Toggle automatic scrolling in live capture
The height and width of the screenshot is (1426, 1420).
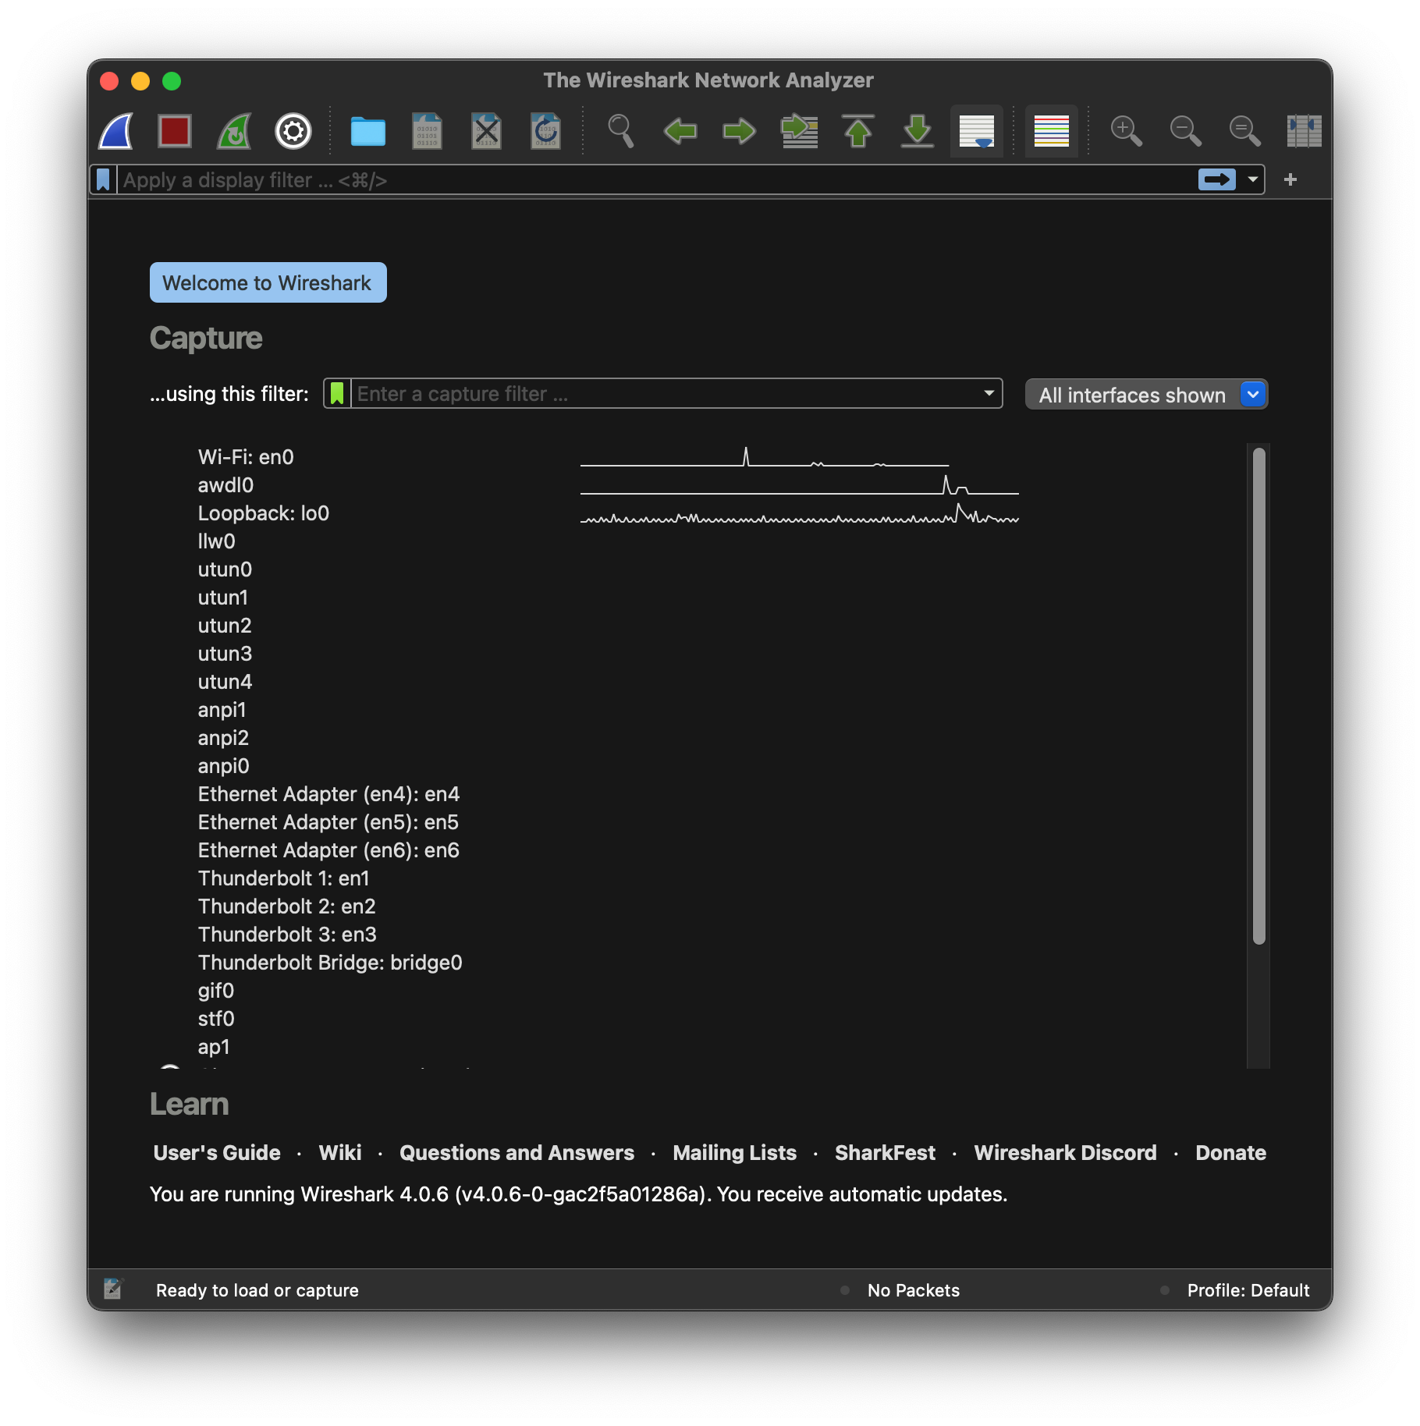tap(975, 131)
